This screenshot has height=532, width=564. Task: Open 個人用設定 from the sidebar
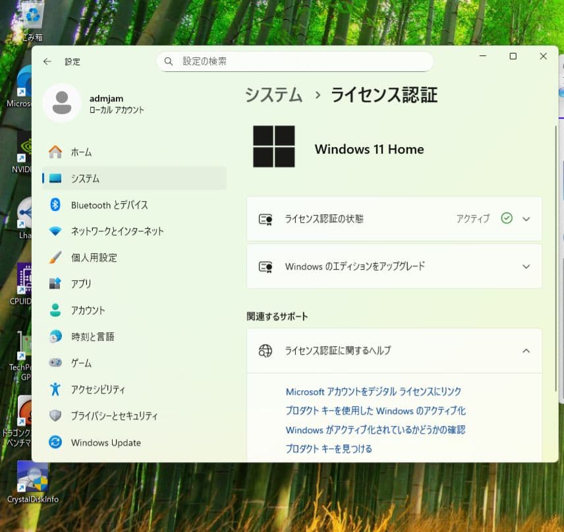(94, 258)
